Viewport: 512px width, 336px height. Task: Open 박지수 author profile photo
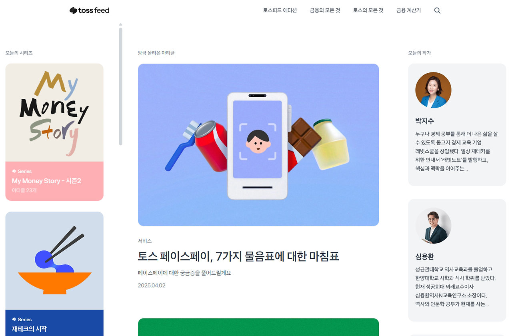(x=433, y=90)
